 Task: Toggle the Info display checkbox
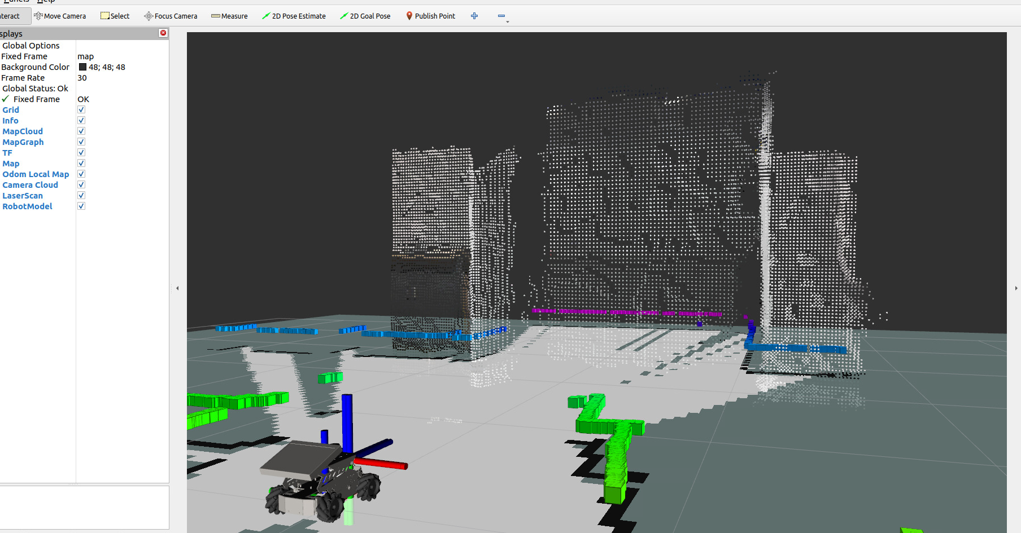81,120
